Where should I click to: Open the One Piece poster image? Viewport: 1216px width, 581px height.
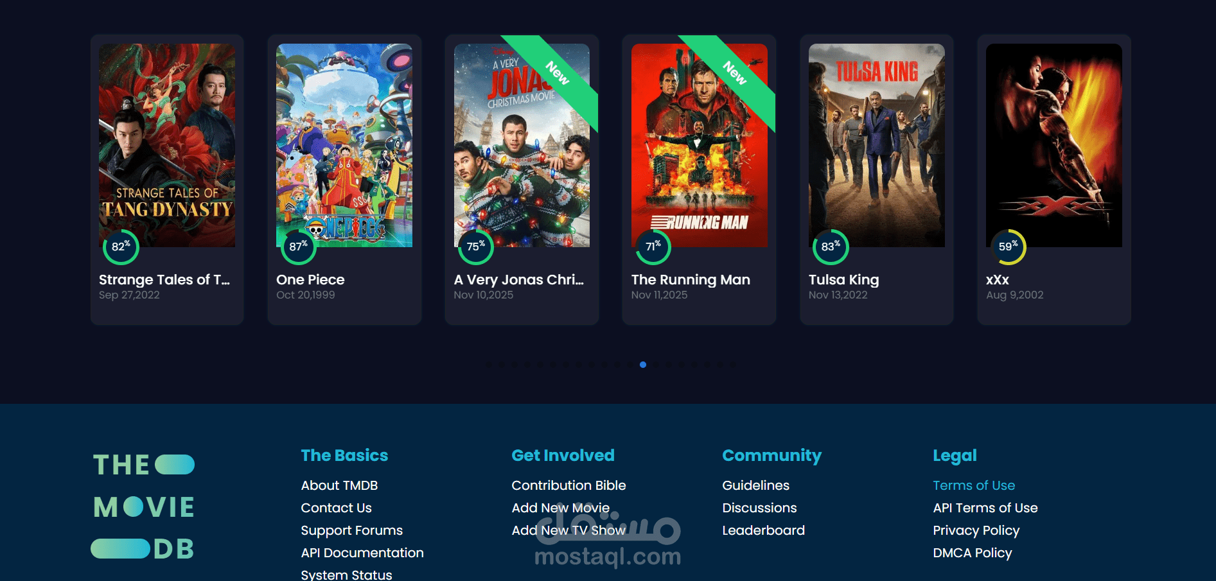344,145
